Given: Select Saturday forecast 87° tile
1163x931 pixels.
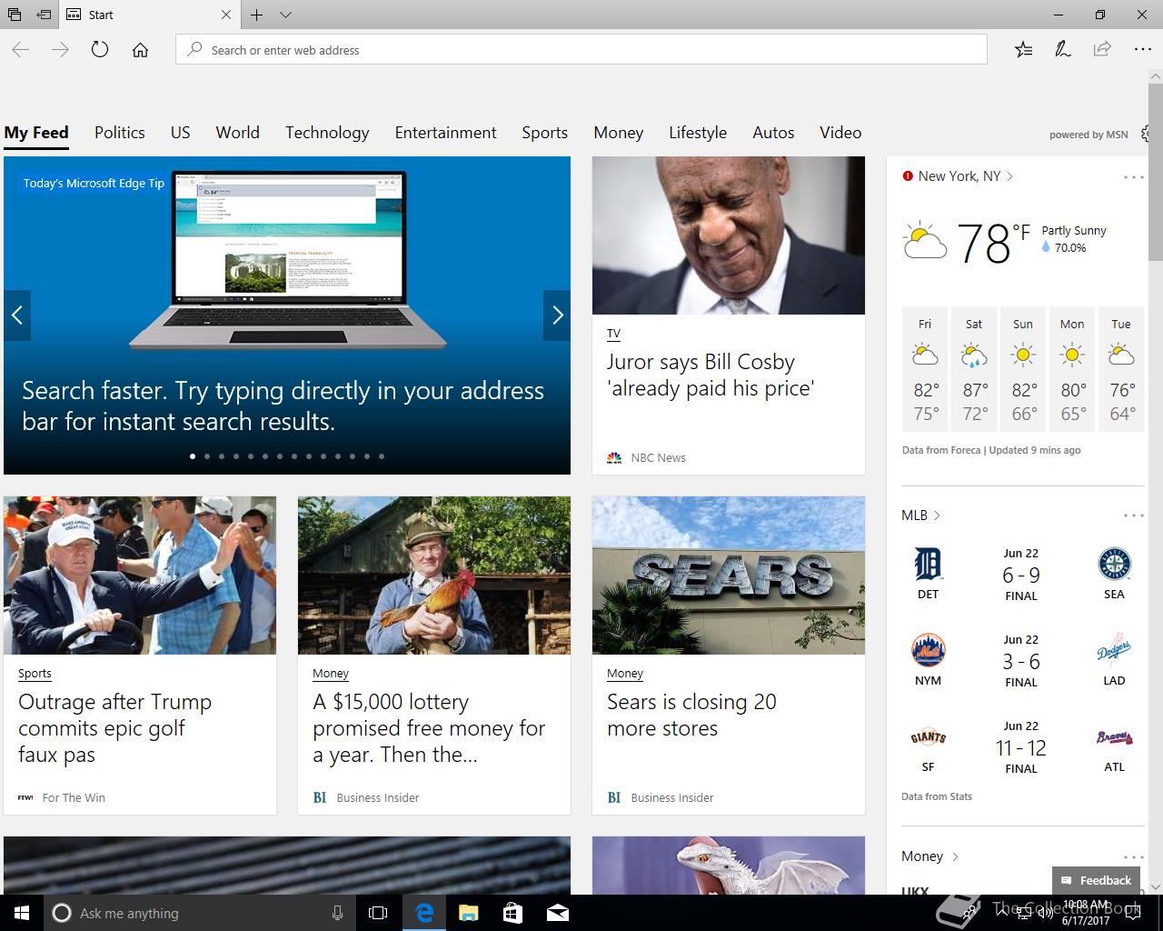Looking at the screenshot, I should 974,369.
